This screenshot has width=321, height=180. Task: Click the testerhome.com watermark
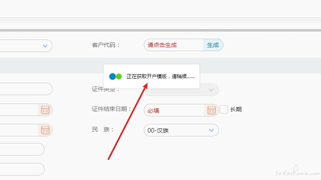click(298, 171)
